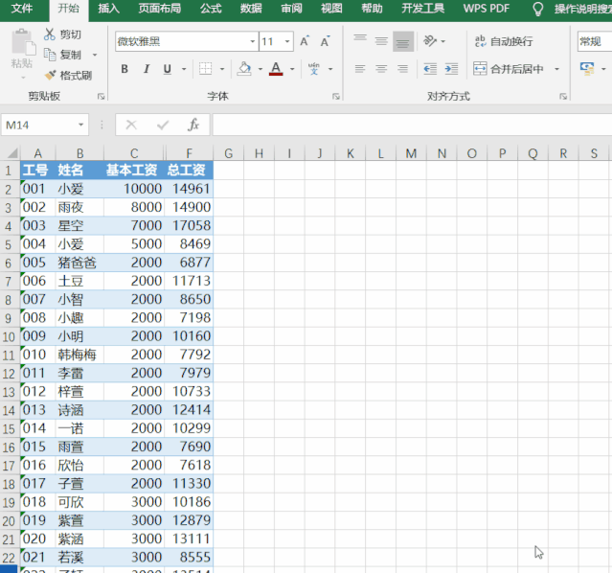Open the number format 常规 box
This screenshot has width=612, height=573.
594,41
